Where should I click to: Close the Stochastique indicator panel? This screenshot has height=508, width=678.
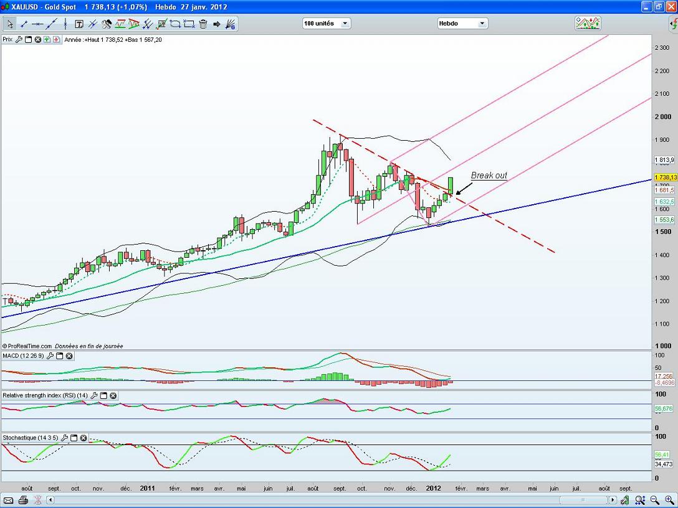pos(84,438)
